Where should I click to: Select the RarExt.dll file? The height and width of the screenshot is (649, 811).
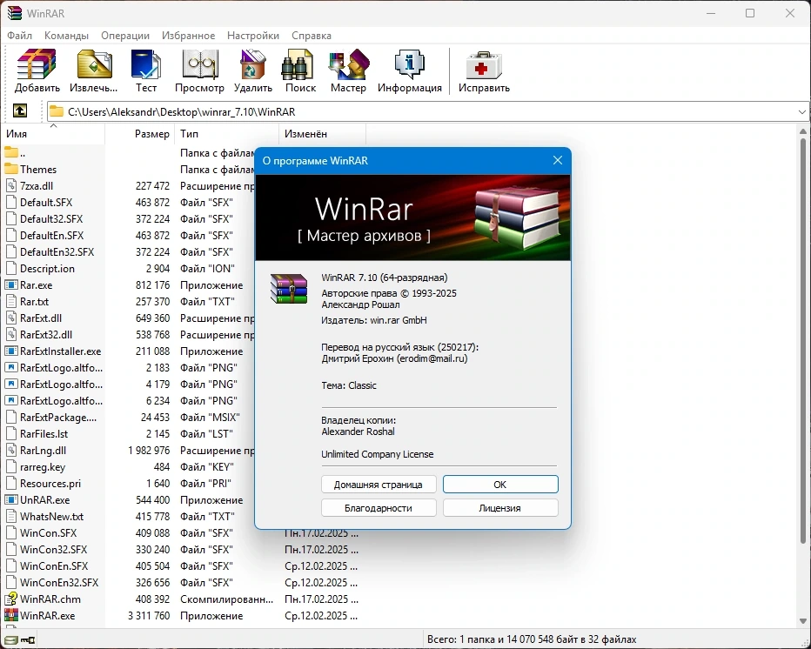click(x=41, y=318)
